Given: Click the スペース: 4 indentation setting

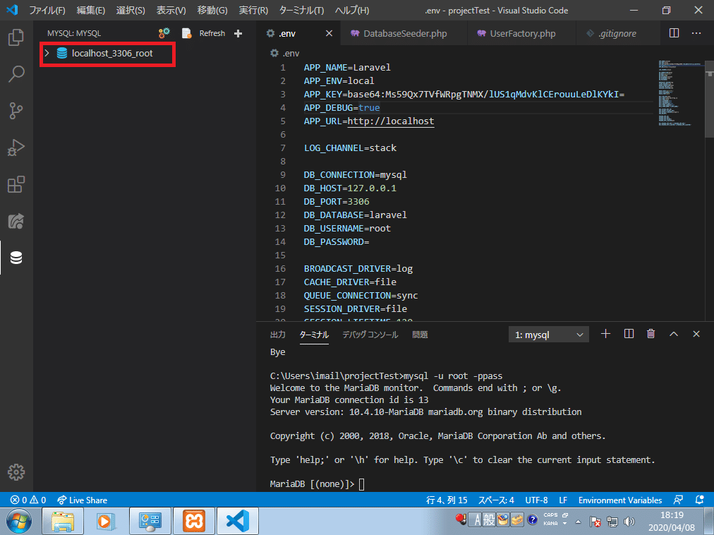Looking at the screenshot, I should click(496, 500).
